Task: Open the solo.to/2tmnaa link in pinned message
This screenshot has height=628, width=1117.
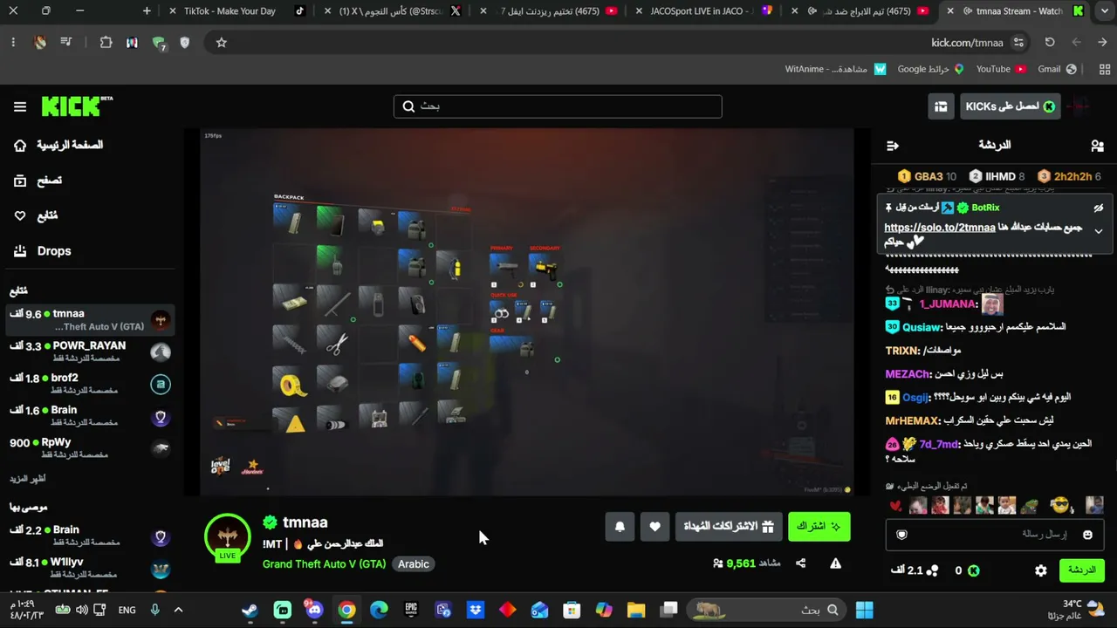Action: [940, 228]
